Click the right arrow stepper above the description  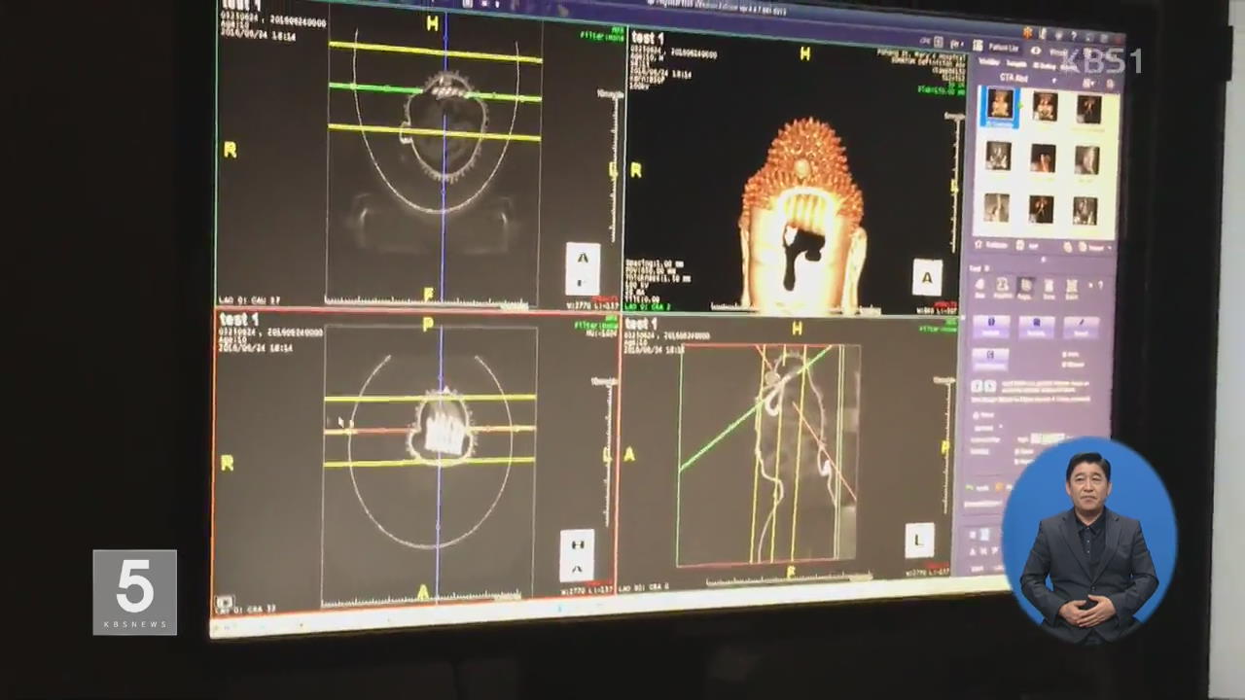[x=990, y=386]
